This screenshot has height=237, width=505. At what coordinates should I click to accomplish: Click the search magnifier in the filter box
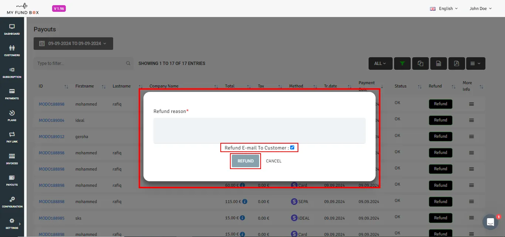128,63
